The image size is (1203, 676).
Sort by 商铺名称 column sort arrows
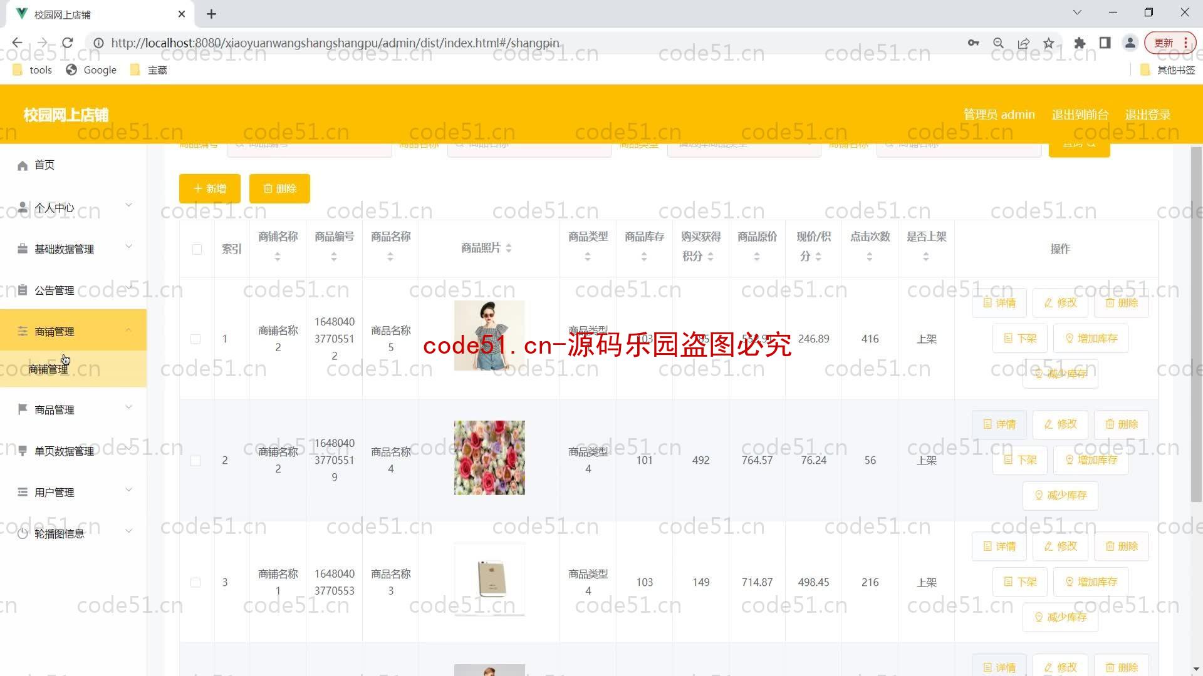(278, 257)
